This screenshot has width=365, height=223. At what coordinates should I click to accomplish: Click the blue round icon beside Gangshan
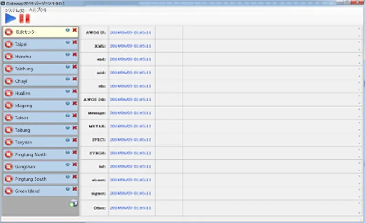coord(68,165)
